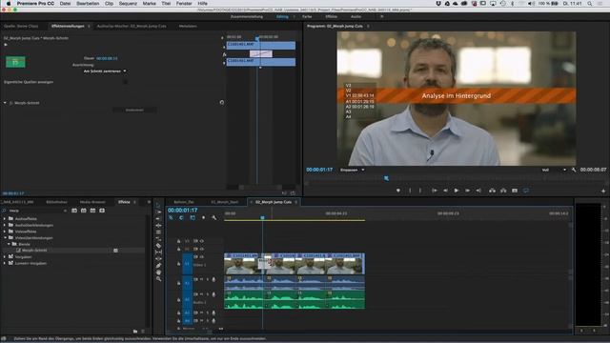Screen dimensions: 610x343
Task: Enable voice-over record on A1 track
Action: 213,279
